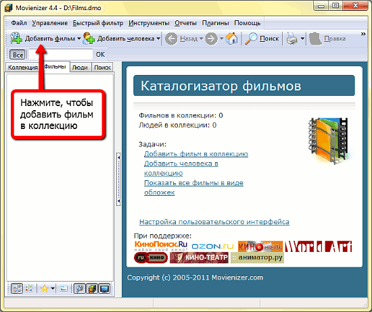Click the yellow star favorites icon

coord(45,288)
